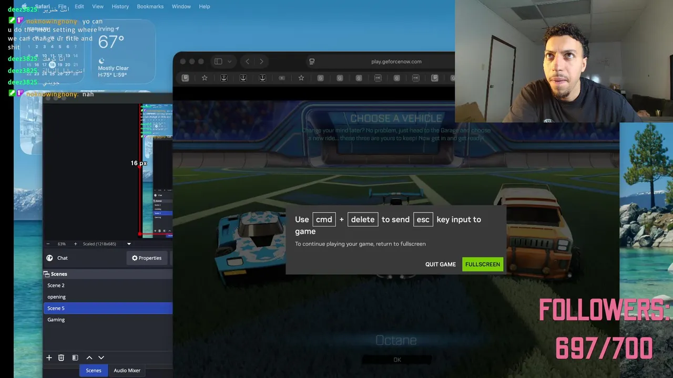
Task: Open the History menu
Action: click(120, 6)
